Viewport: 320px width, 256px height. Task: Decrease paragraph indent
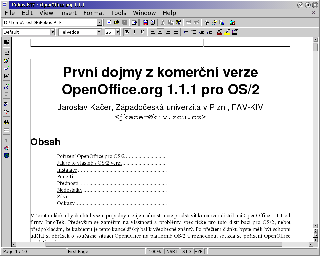201,32
